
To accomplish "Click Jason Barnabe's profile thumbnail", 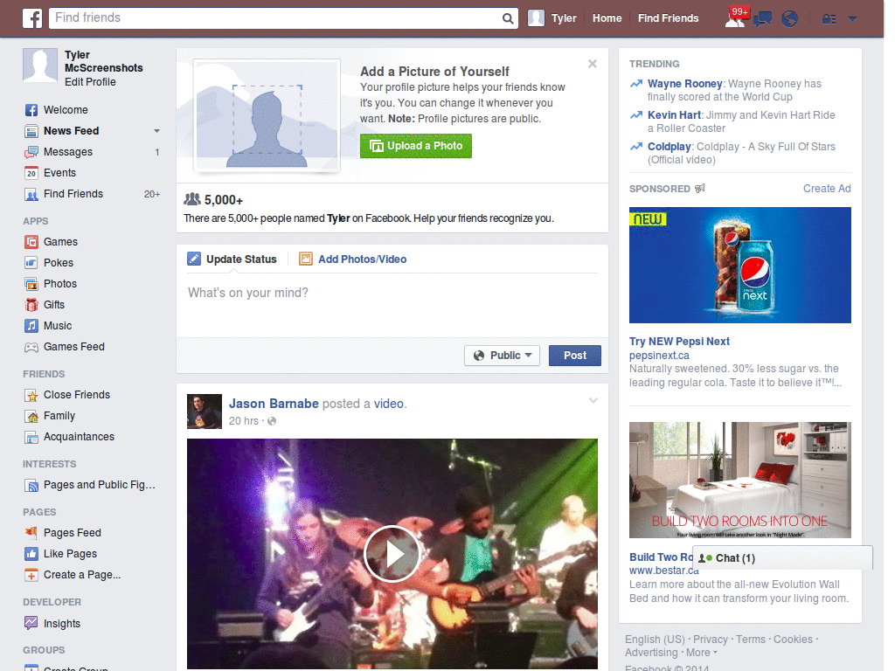I will click(205, 412).
